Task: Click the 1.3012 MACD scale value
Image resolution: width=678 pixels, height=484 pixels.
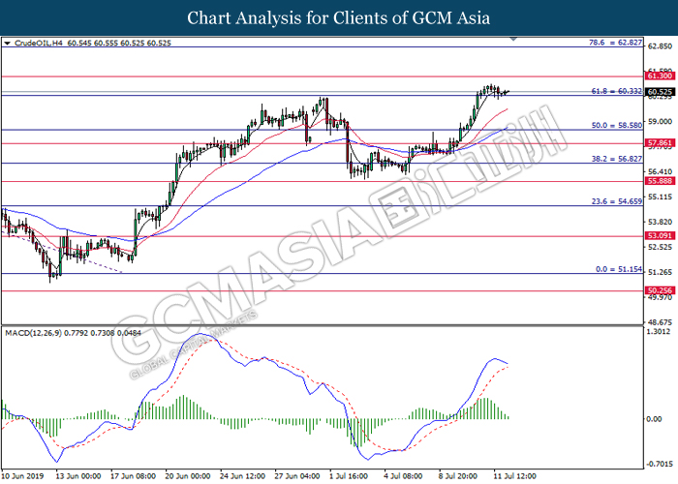Action: (x=658, y=332)
